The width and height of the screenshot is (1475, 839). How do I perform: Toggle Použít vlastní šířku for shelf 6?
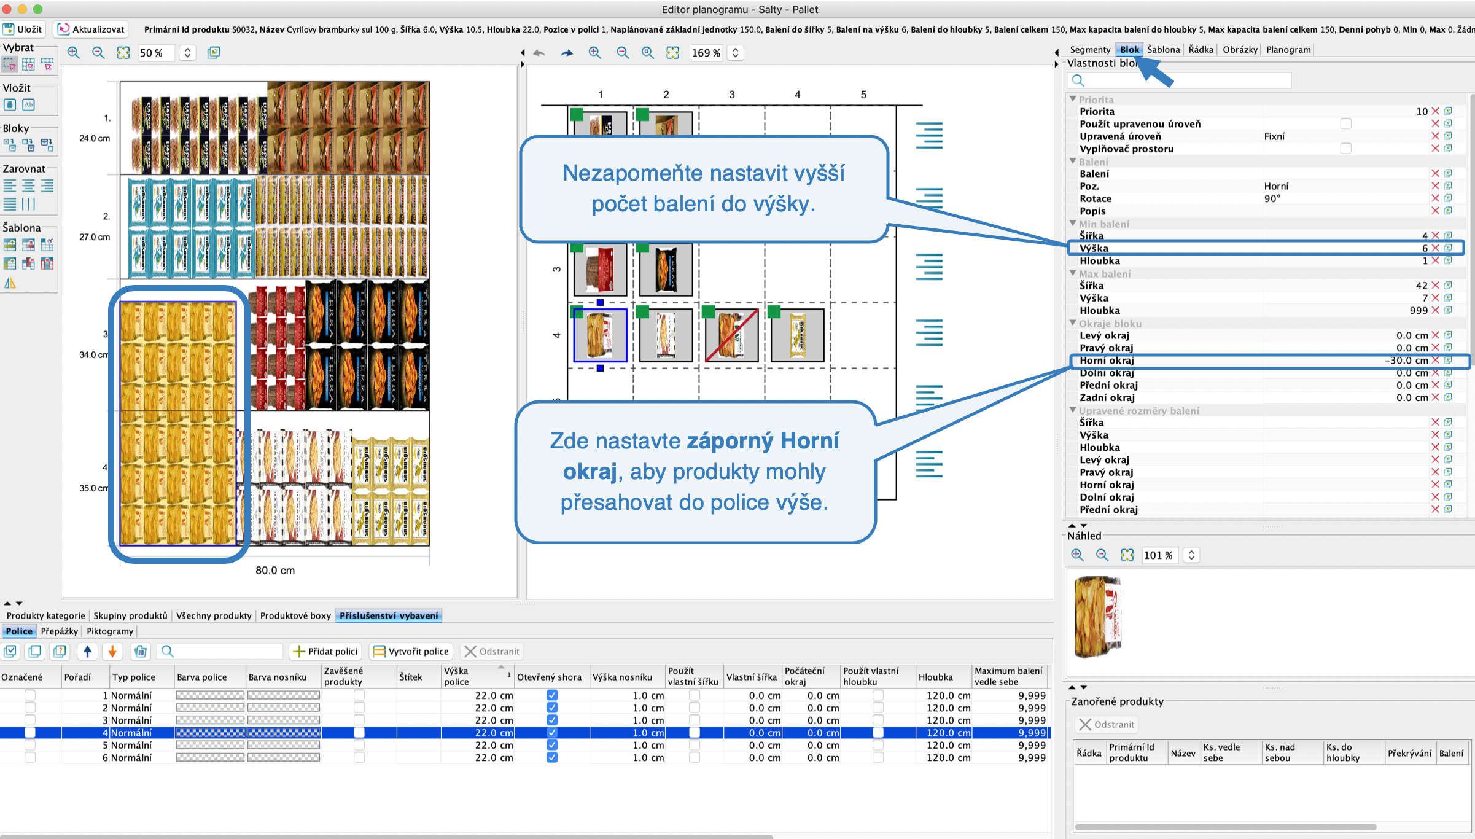pyautogui.click(x=695, y=757)
